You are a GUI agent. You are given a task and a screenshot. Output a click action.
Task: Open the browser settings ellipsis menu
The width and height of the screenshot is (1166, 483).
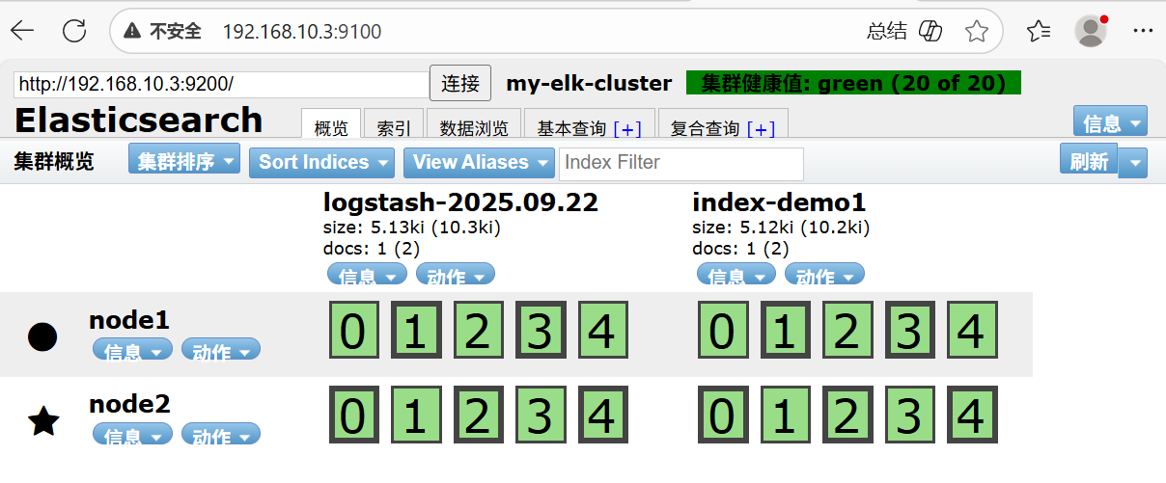click(1143, 31)
